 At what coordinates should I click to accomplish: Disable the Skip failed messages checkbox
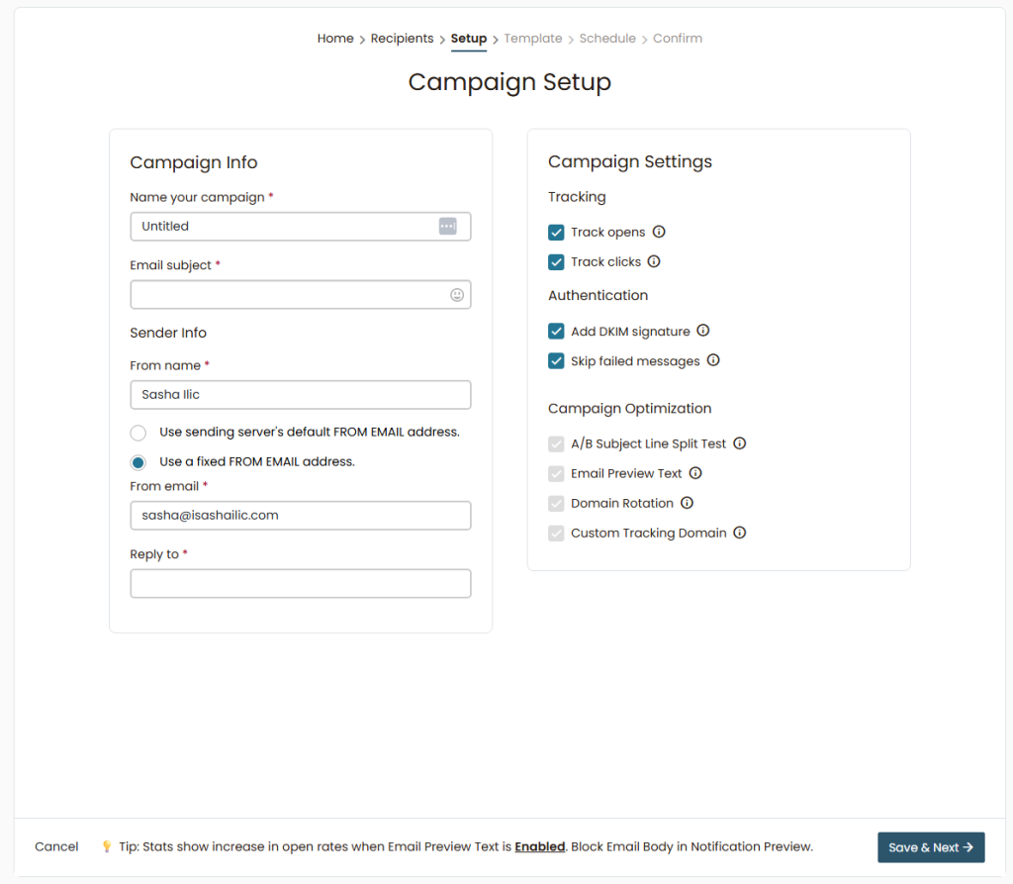[556, 361]
